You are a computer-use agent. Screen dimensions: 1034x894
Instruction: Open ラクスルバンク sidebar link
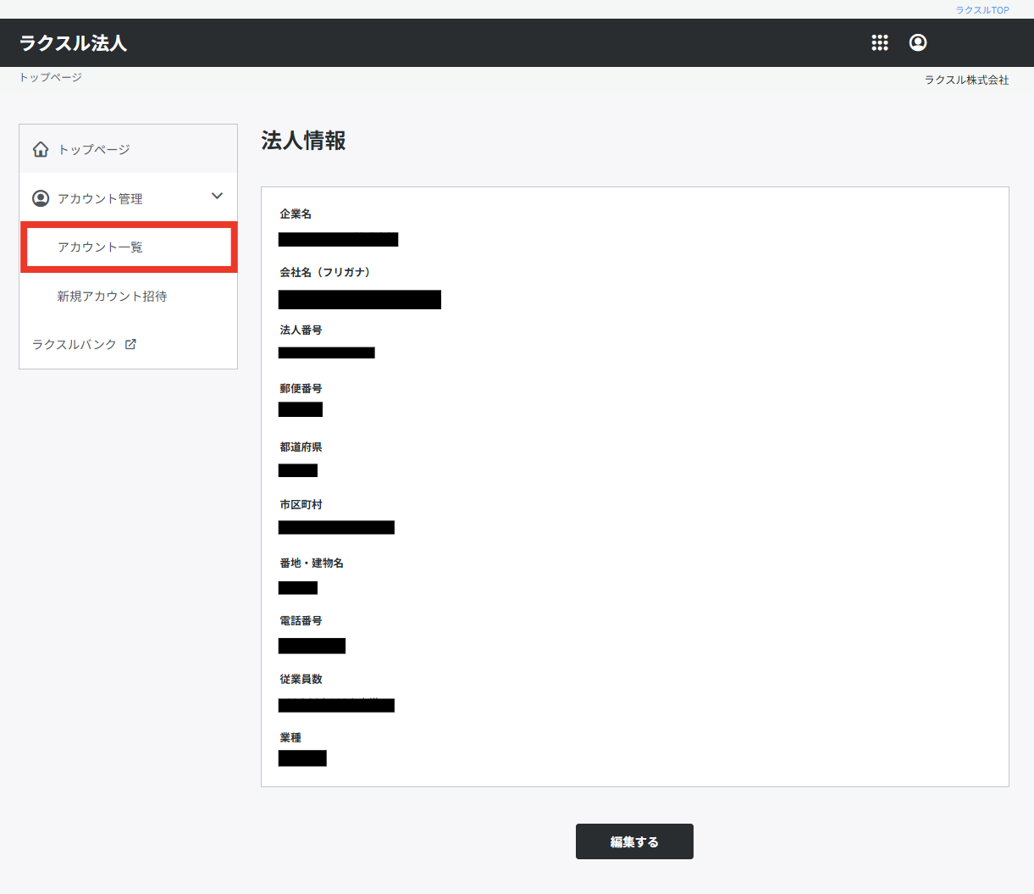75,344
